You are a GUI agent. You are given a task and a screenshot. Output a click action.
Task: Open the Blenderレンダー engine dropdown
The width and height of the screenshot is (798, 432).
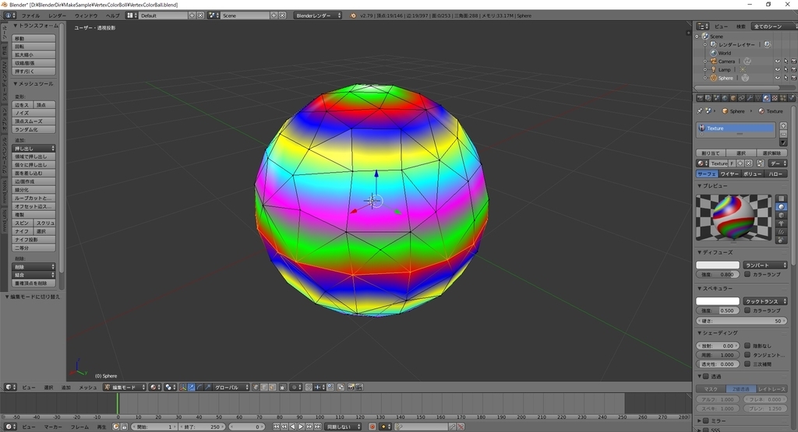click(x=318, y=16)
